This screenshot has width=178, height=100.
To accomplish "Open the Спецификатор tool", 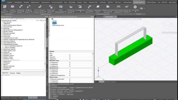I will 80,7.
